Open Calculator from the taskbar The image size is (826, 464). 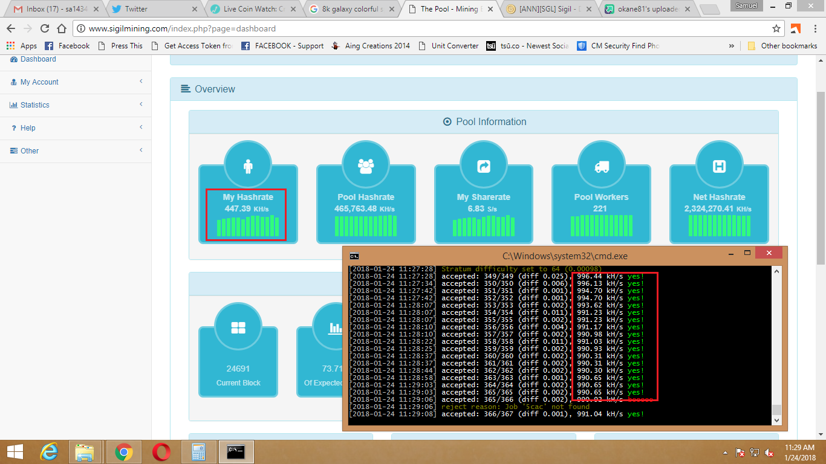[x=198, y=452]
